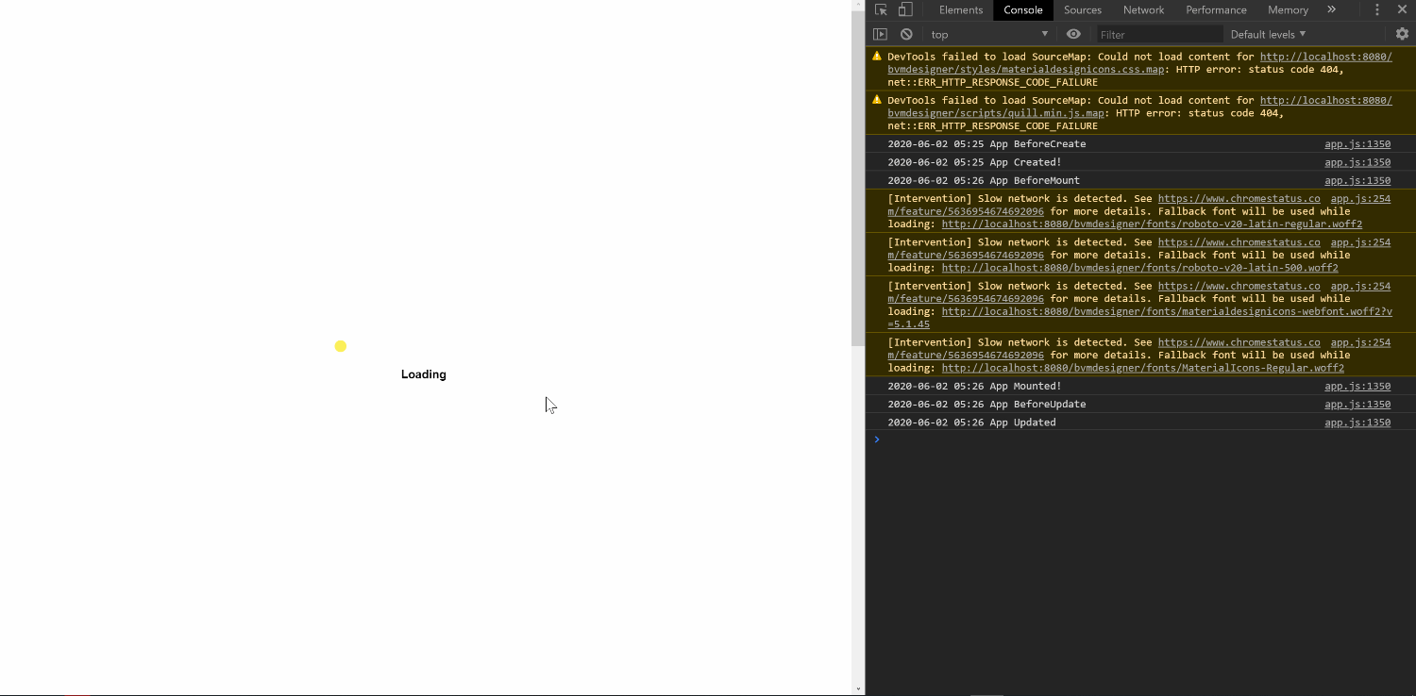Switch to the Elements tab
The image size is (1416, 696).
961,9
